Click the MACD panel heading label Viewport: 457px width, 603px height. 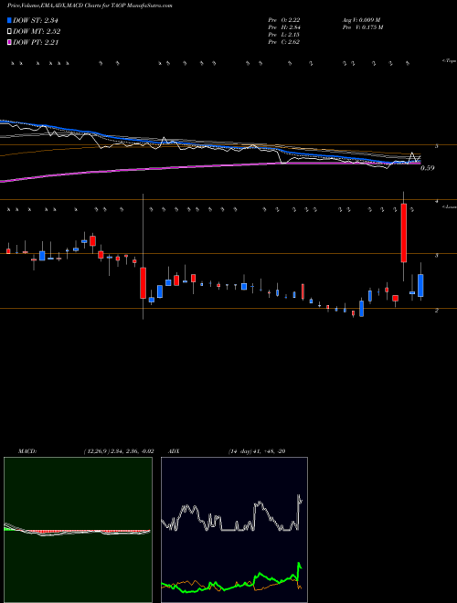27,451
